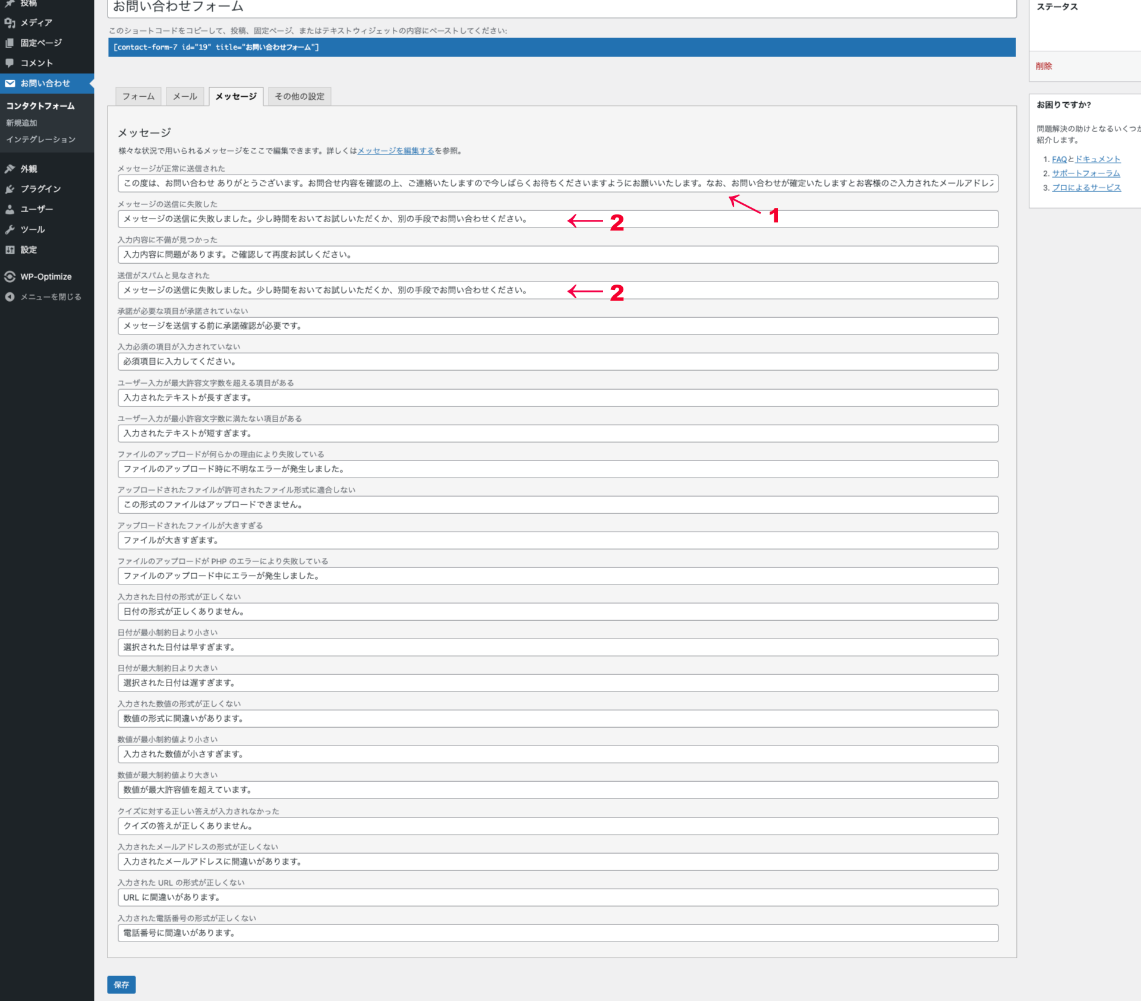Image resolution: width=1141 pixels, height=1001 pixels.
Task: Click the Tools (ツール) wrench icon
Action: pos(10,229)
